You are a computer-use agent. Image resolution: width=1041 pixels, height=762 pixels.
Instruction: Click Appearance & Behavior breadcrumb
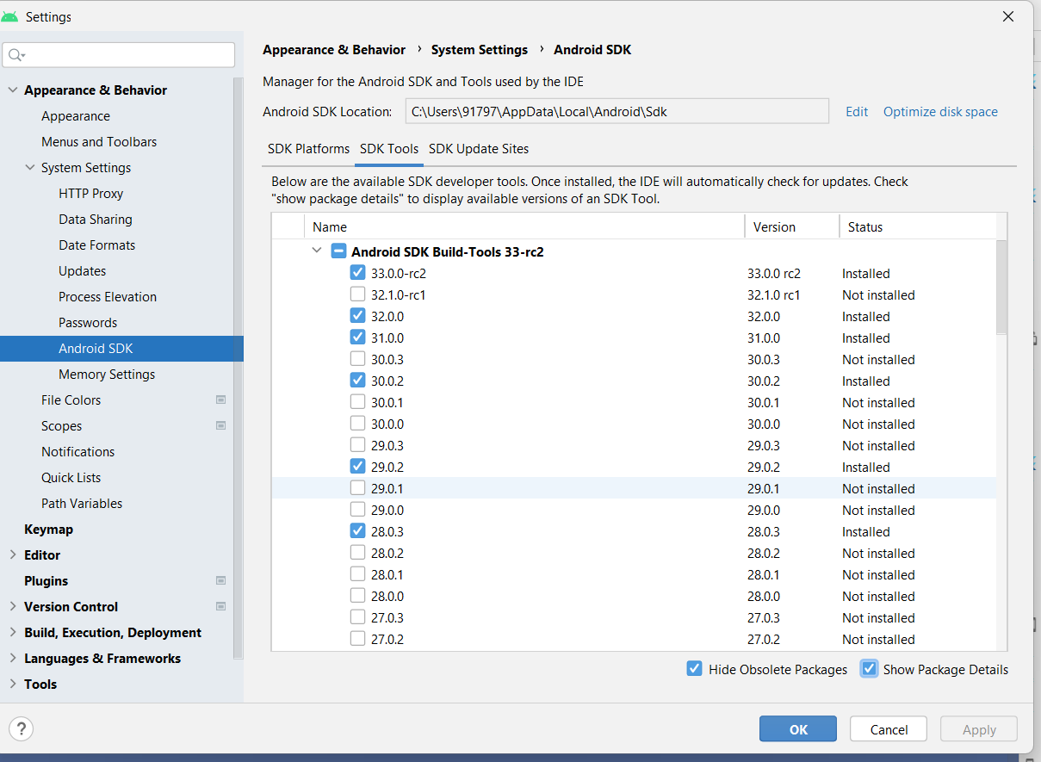(x=334, y=50)
